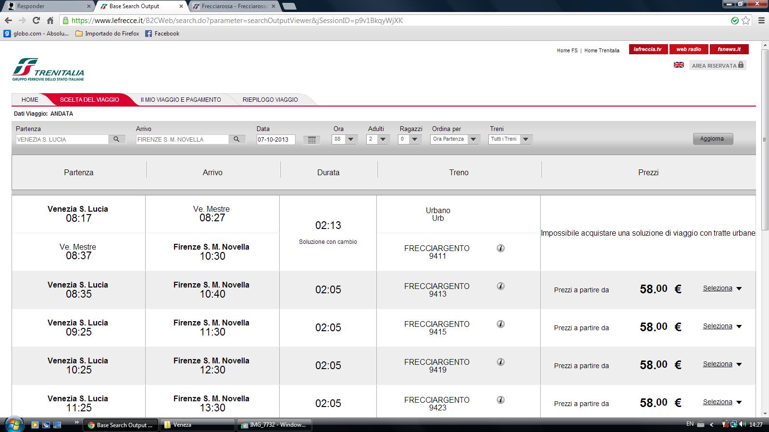769x432 pixels.
Task: Show info for Frecciargento 9423
Action: [500, 400]
